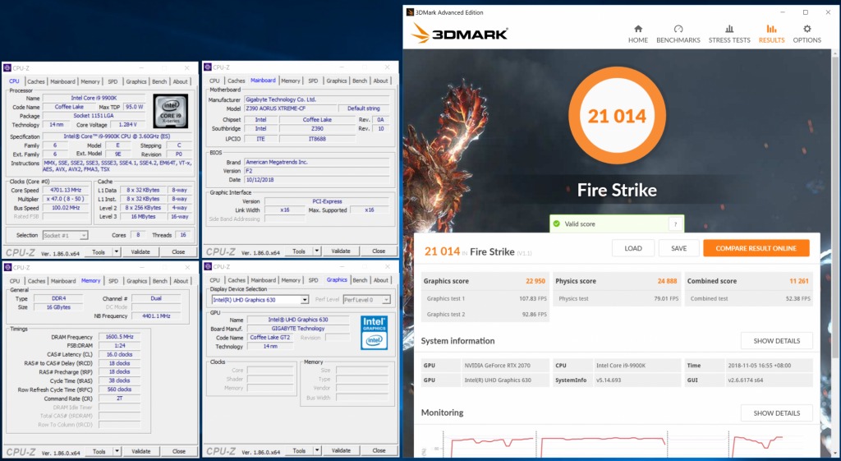Click the Graphics score 22 950 value

coord(535,281)
